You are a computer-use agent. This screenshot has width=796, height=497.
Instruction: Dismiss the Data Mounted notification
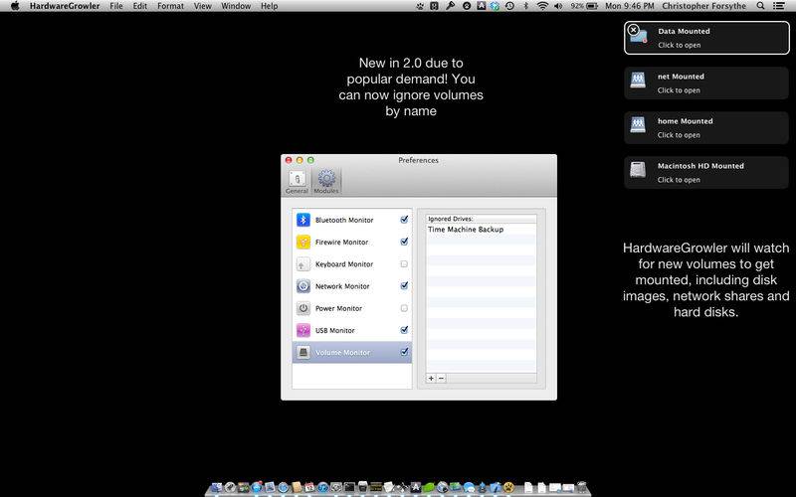(x=633, y=30)
